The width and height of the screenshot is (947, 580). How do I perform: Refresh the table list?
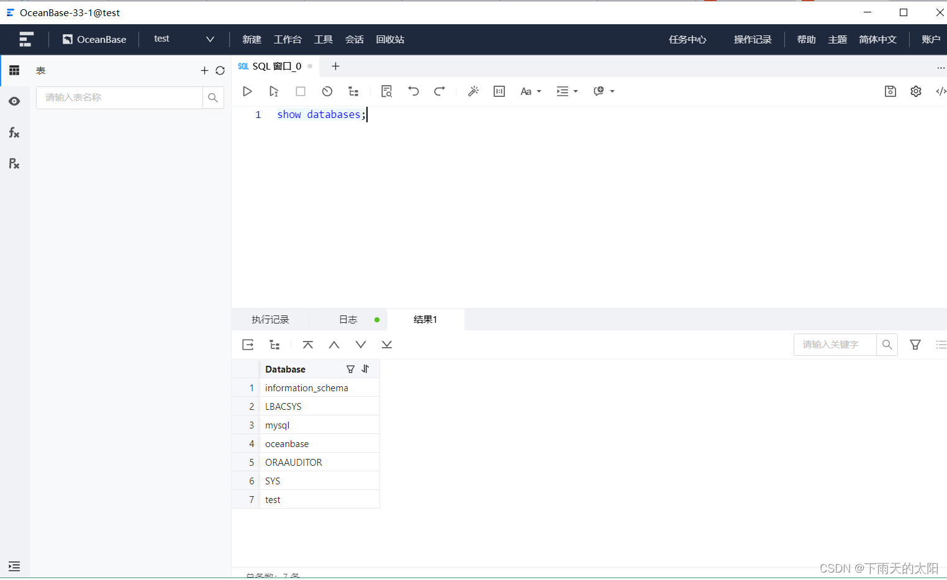click(220, 71)
